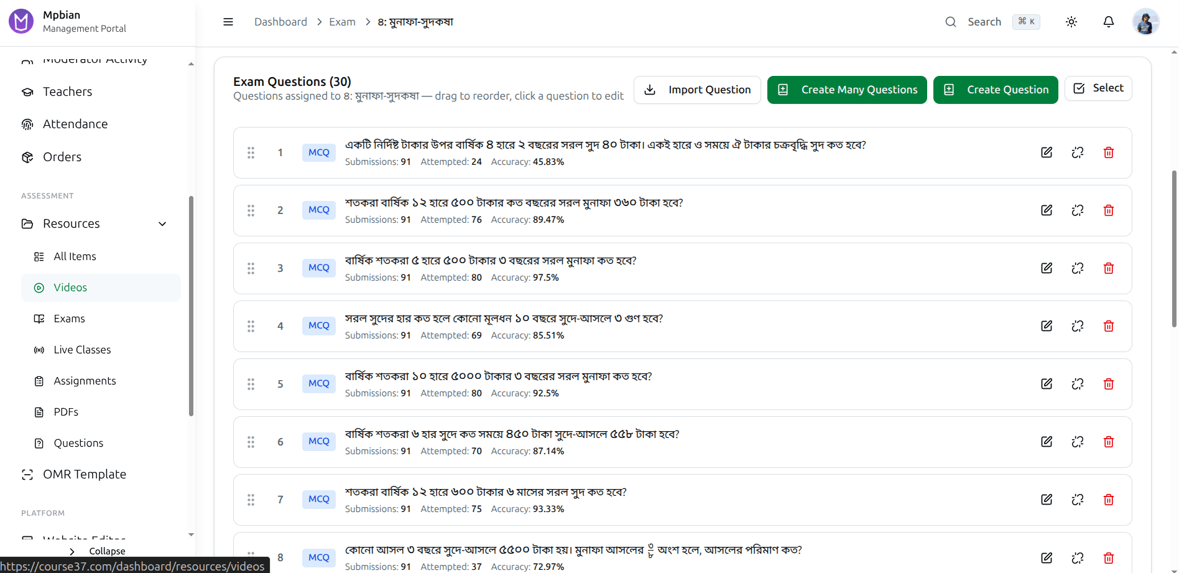Open Teachers in sidebar
Viewport: 1179px width, 573px height.
tap(101, 91)
